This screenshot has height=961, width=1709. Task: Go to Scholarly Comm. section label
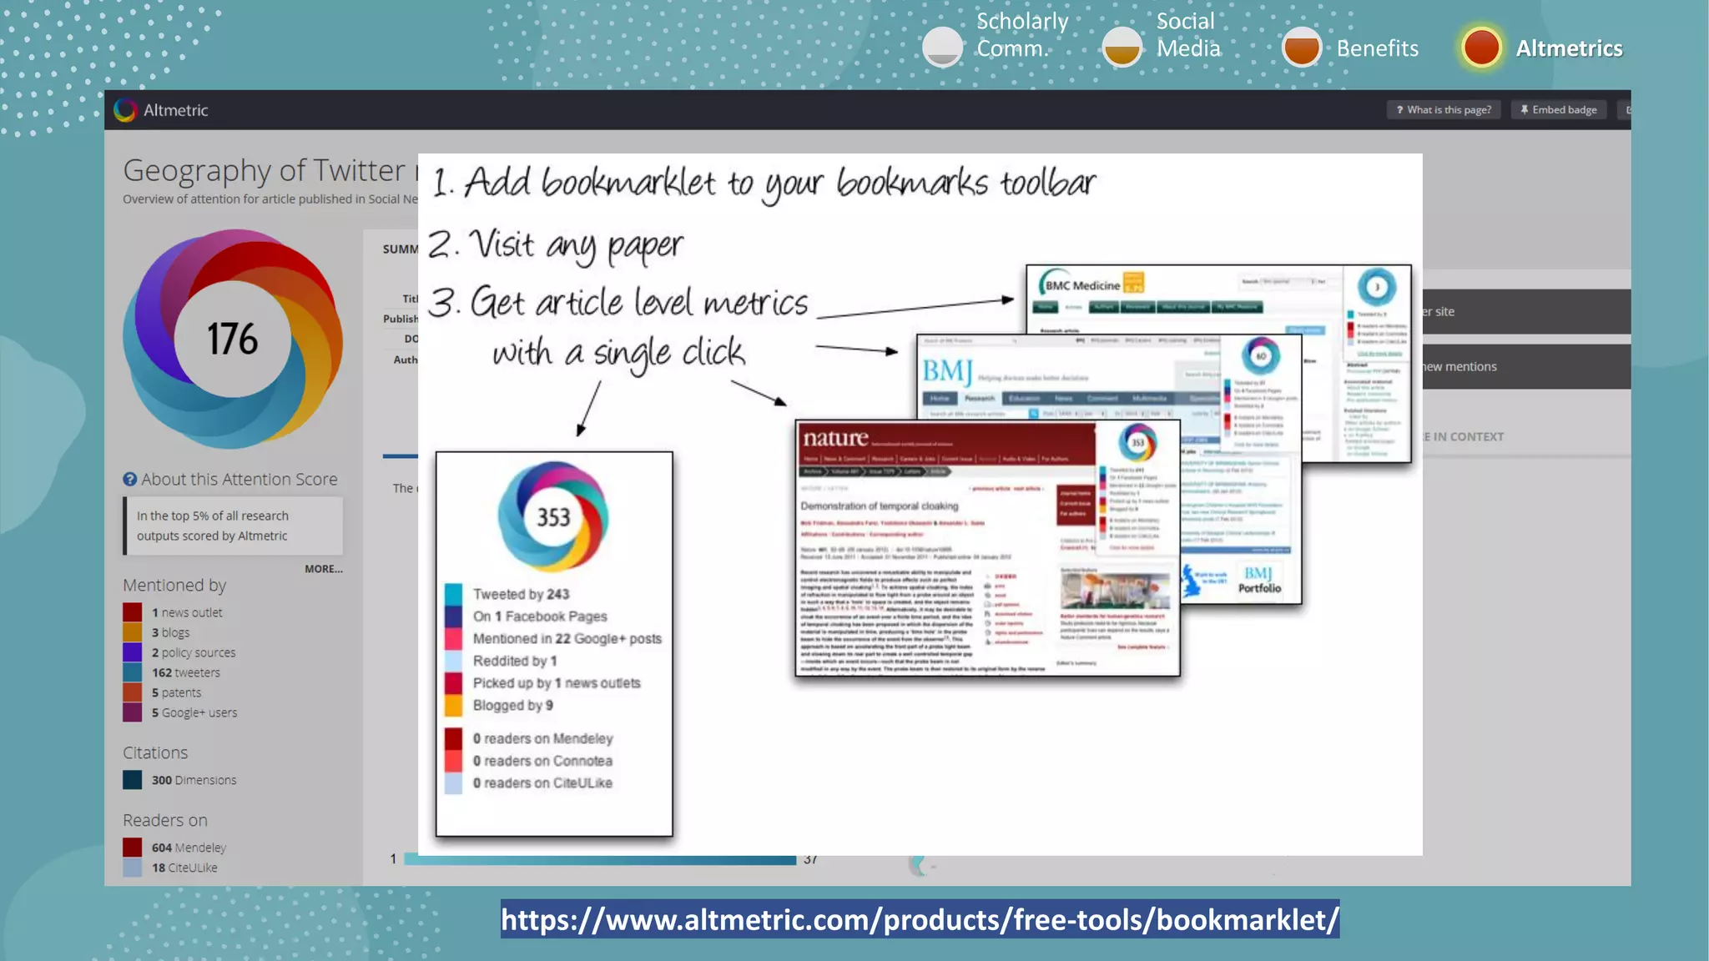1022,35
